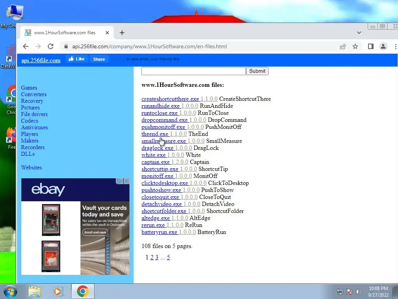The height and width of the screenshot is (299, 398).
Task: Open the Antiviruses category
Action: [34, 127]
